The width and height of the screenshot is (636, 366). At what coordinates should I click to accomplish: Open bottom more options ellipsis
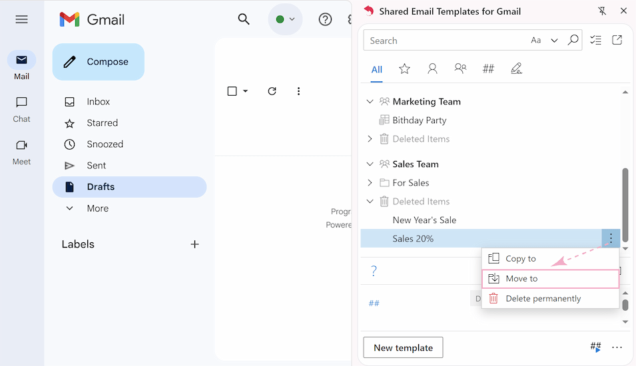[x=617, y=347]
